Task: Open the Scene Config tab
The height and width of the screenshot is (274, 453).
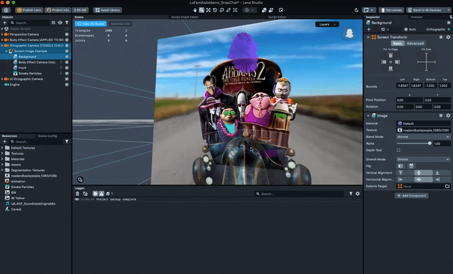Action: pos(47,136)
